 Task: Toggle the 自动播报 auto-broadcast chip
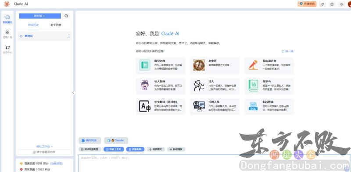click(176, 149)
